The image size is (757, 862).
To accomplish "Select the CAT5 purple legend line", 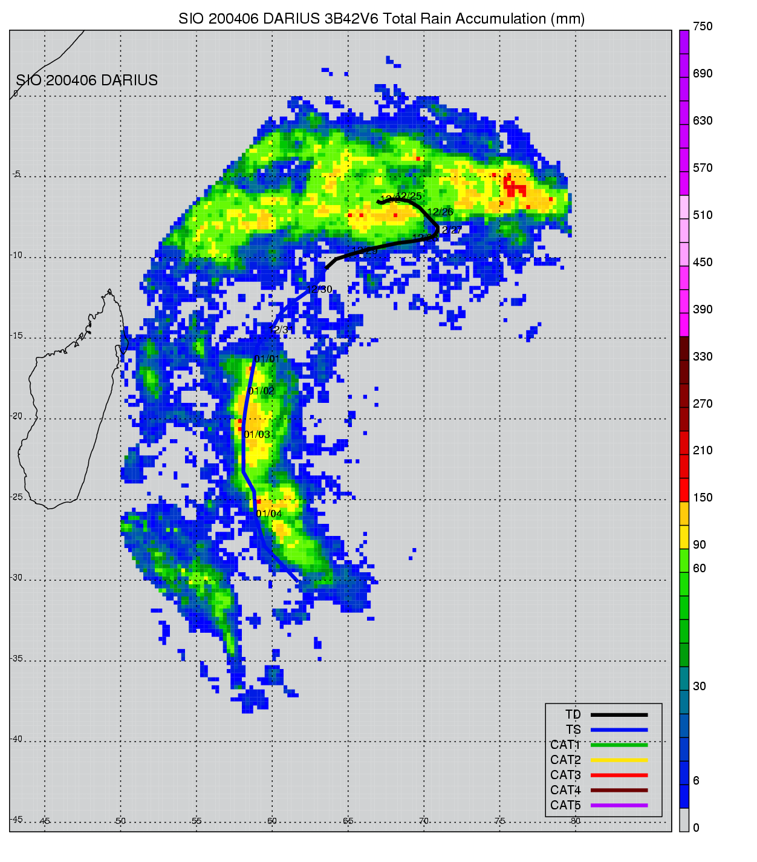I will tap(619, 805).
